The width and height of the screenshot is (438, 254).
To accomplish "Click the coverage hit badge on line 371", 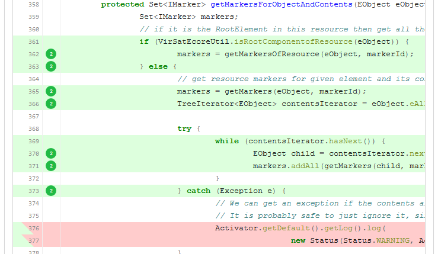I will point(51,166).
